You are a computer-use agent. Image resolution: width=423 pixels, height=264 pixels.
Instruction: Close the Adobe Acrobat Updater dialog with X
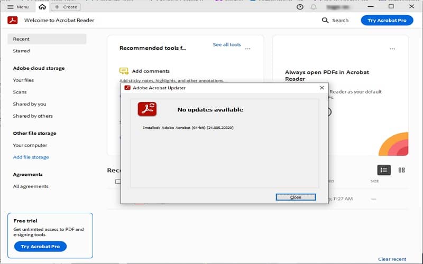coord(321,88)
